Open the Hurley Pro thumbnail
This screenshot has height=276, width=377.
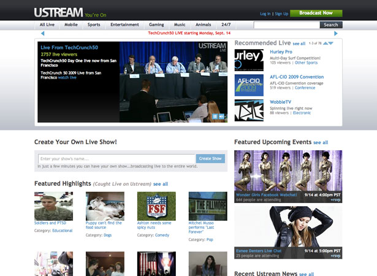pyautogui.click(x=249, y=60)
